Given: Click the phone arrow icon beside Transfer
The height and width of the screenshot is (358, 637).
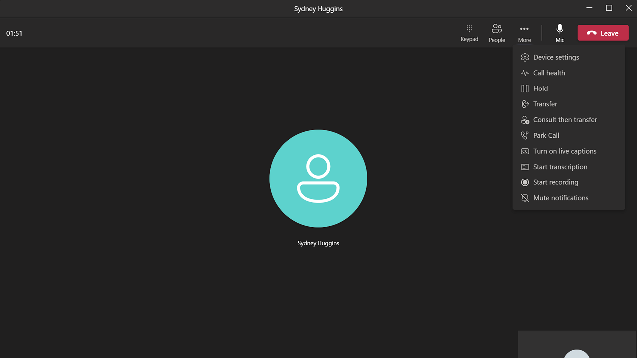Looking at the screenshot, I should point(525,104).
